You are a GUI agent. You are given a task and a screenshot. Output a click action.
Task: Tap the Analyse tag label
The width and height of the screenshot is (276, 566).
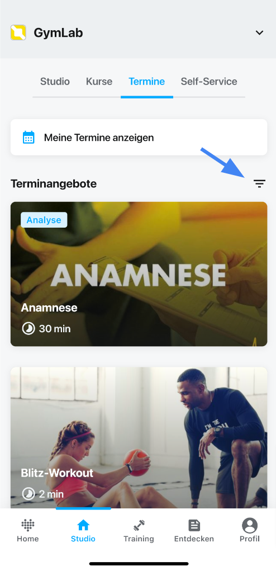coord(44,220)
